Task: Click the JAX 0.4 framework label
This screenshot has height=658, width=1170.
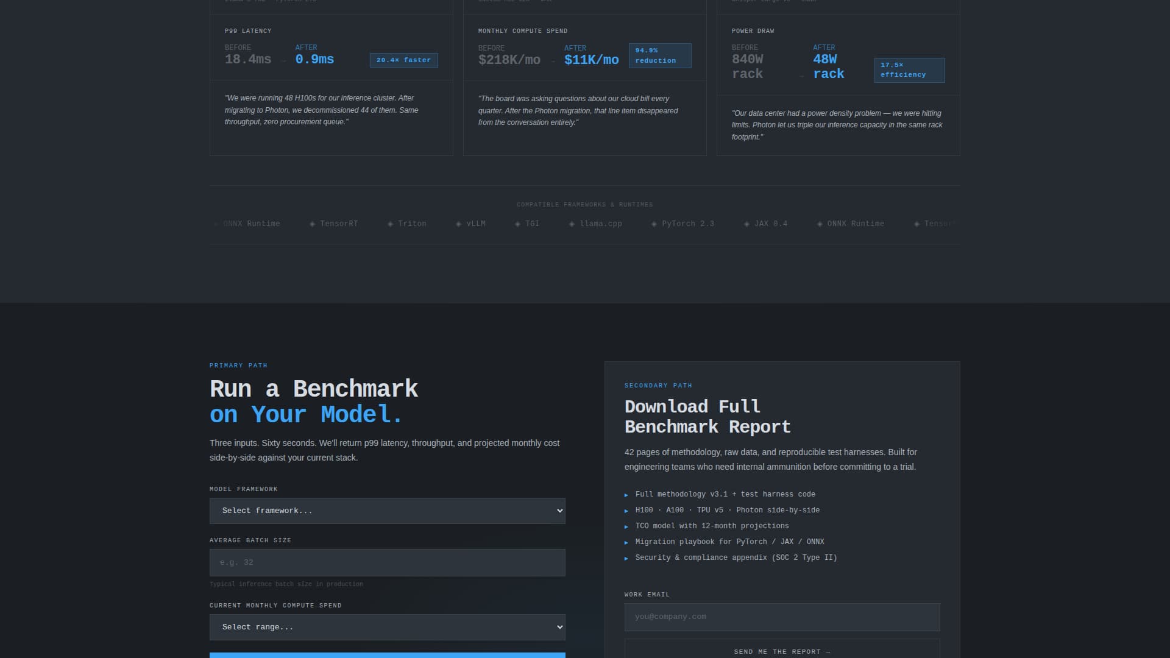Action: (x=771, y=224)
